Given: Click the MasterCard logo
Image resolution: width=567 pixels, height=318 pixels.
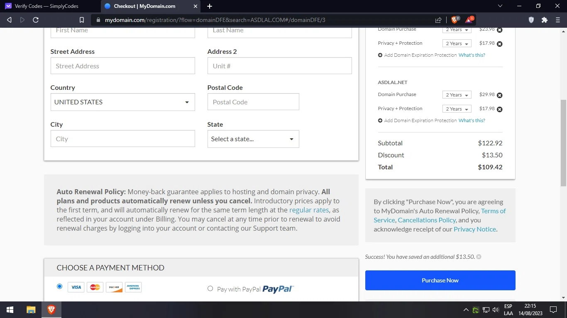Looking at the screenshot, I should (95, 287).
